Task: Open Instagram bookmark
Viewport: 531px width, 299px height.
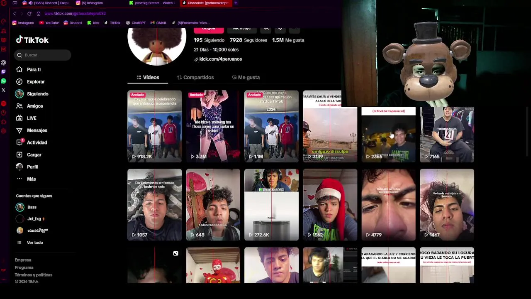Action: point(23,23)
